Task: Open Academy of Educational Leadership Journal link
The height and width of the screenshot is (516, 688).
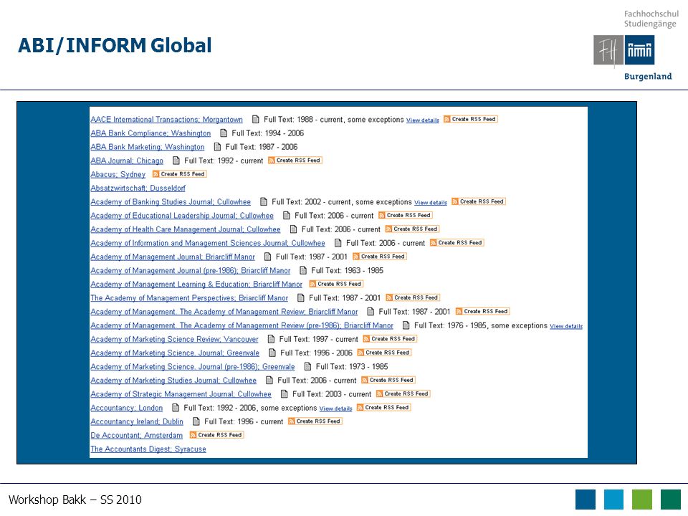Action: click(182, 216)
